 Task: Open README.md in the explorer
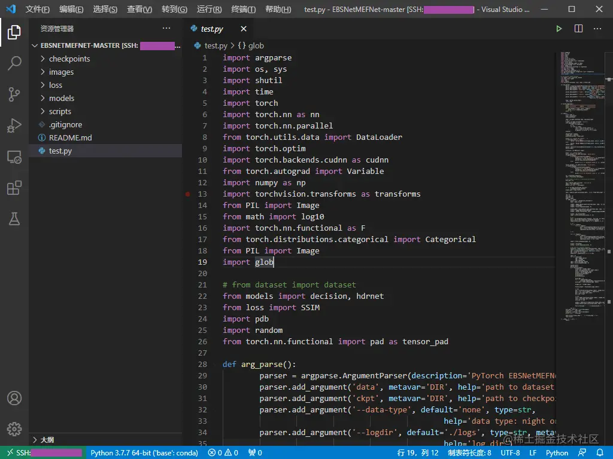coord(70,138)
